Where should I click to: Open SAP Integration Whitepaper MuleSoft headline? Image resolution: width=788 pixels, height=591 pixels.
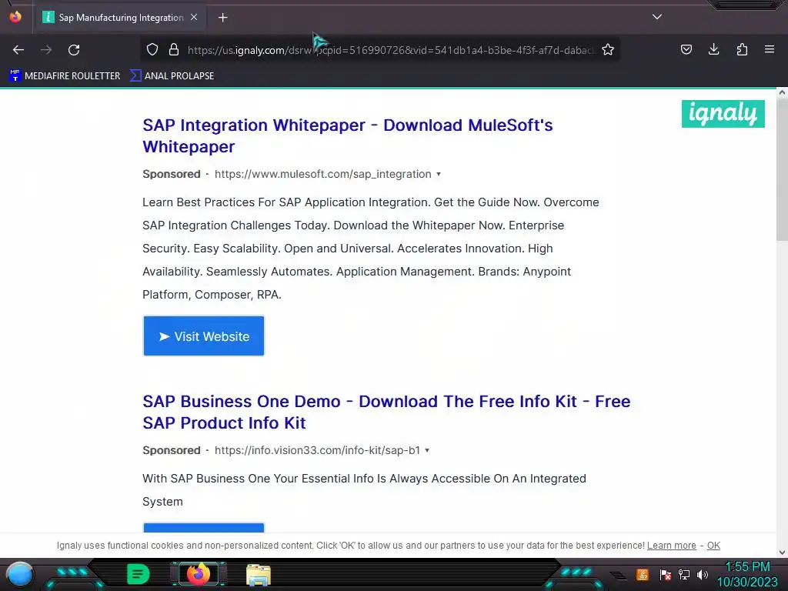pos(347,135)
